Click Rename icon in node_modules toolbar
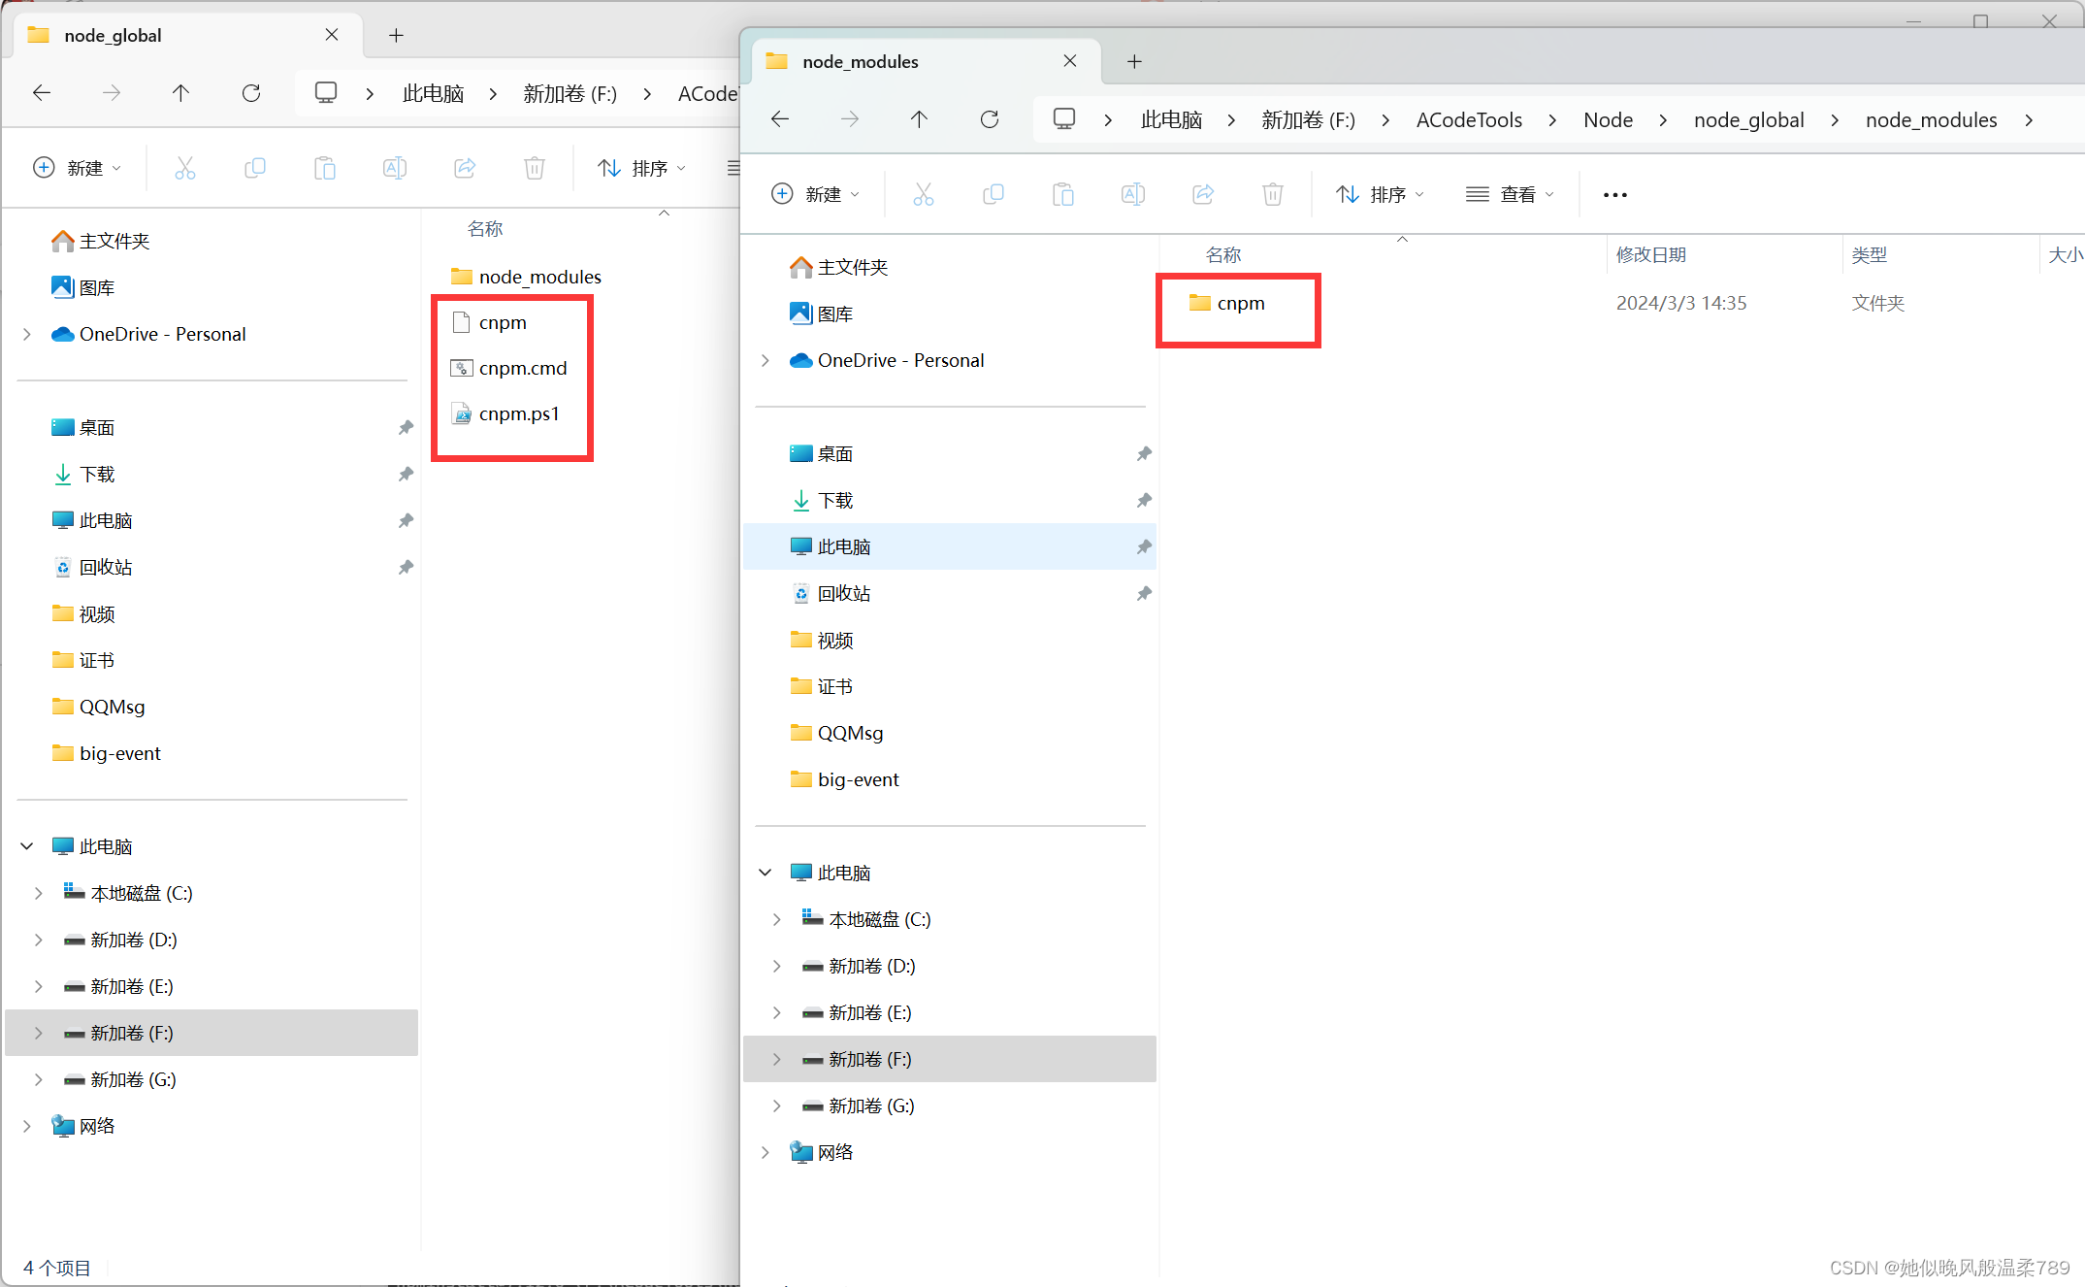 [1133, 194]
